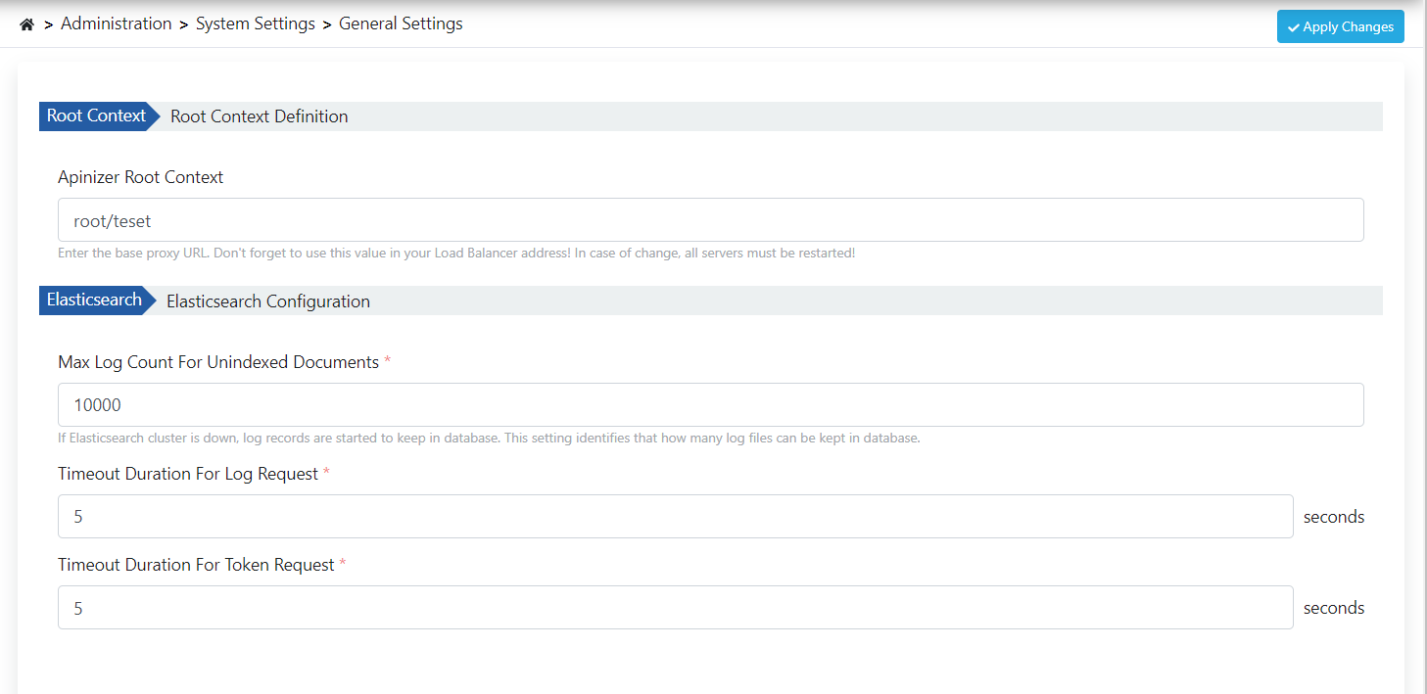
Task: Select General Settings breadcrumb item
Action: 401,23
